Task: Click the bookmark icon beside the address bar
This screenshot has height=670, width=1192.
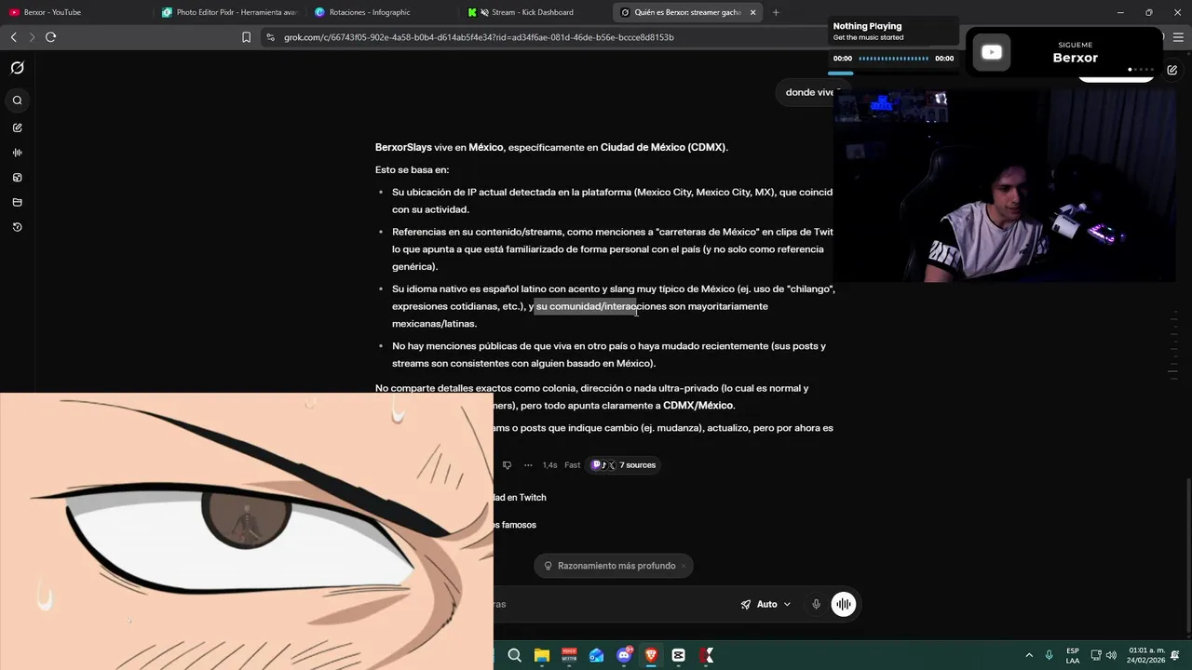Action: click(246, 37)
